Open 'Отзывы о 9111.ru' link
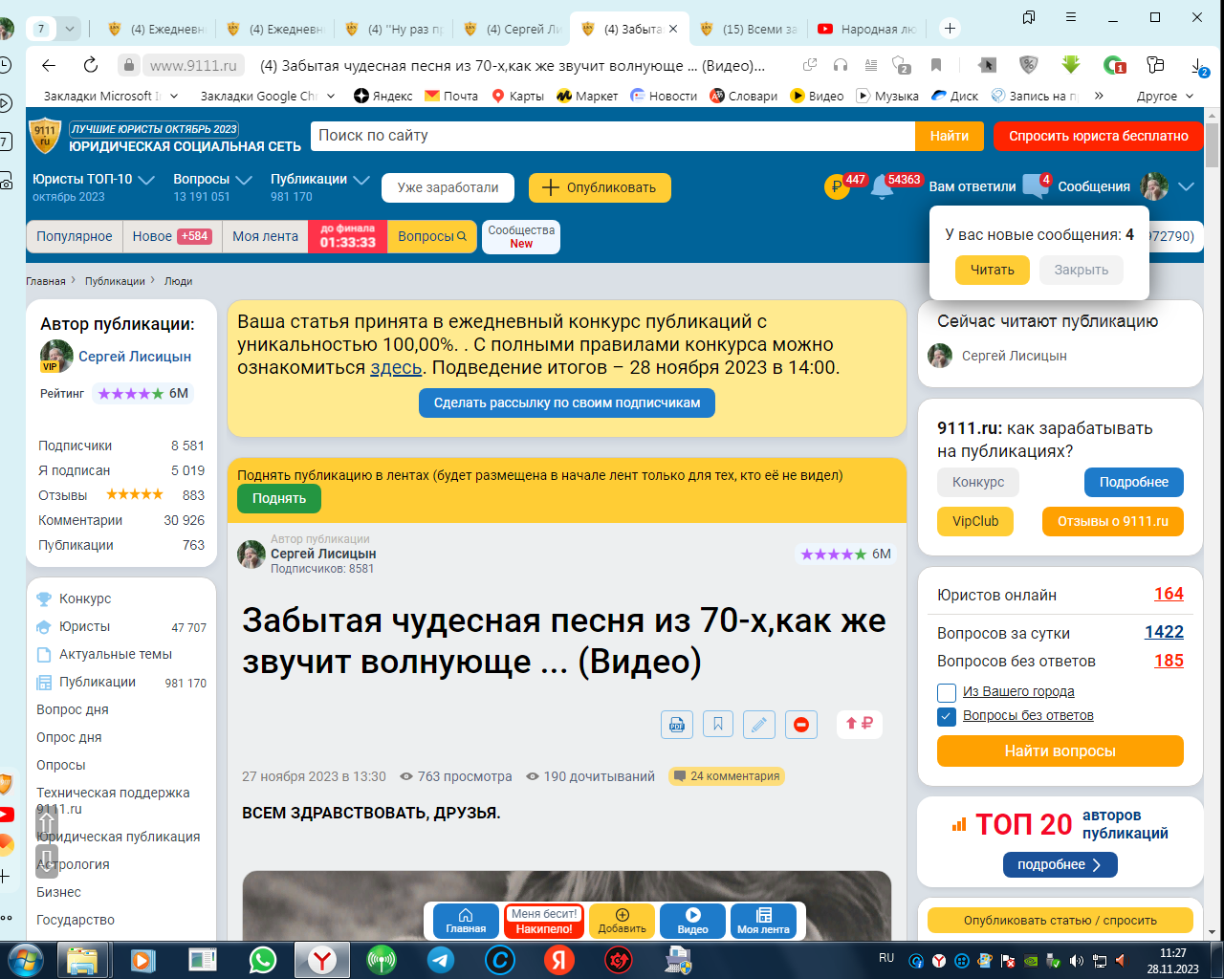1224x979 pixels. point(1112,522)
